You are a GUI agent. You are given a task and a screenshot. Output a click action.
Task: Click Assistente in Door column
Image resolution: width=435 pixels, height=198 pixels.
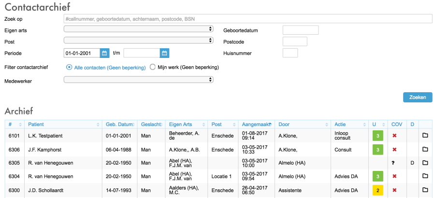[290, 190]
